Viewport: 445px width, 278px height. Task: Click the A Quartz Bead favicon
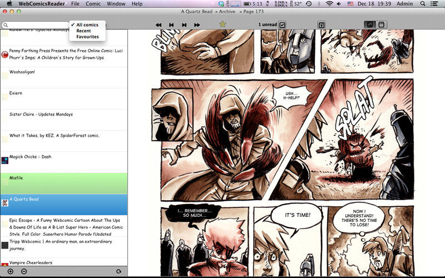pyautogui.click(x=5, y=203)
